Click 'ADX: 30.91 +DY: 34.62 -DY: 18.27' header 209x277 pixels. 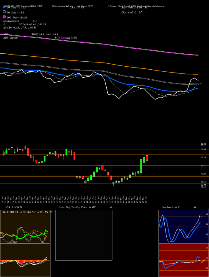[x=27, y=212]
